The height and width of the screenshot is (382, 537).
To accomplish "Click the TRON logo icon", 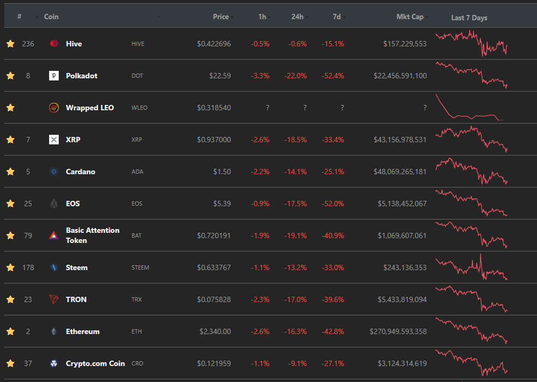I will [54, 299].
